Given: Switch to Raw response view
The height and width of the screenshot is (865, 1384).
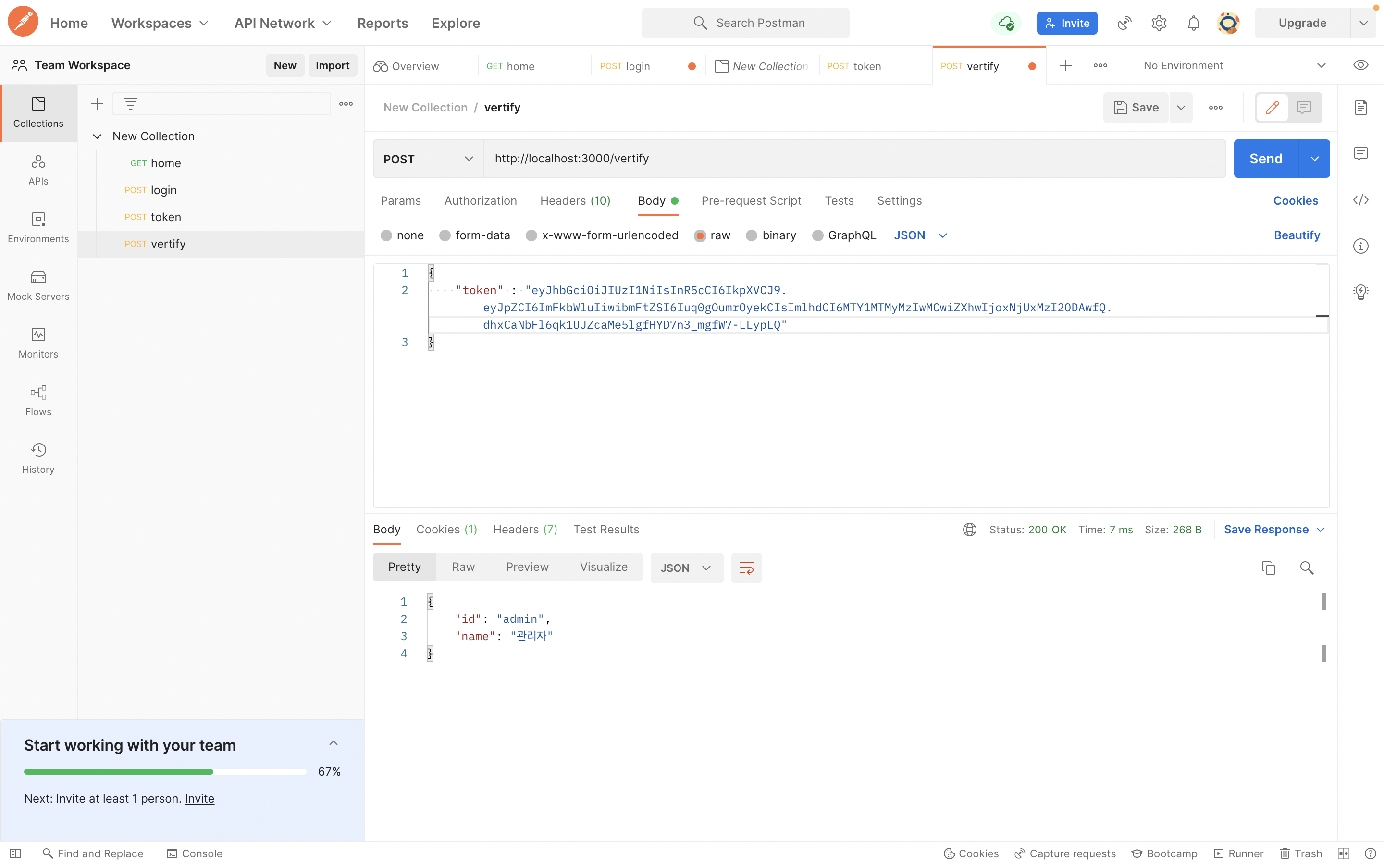Looking at the screenshot, I should pyautogui.click(x=463, y=567).
